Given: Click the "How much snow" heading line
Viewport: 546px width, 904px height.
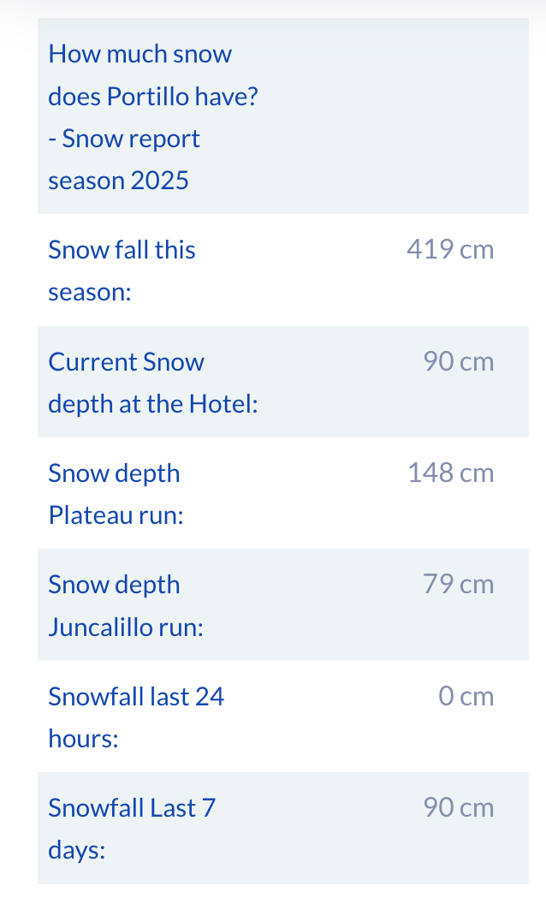Looking at the screenshot, I should coord(140,54).
